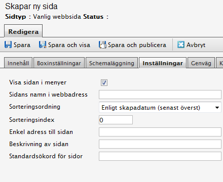Switch to the Innehåll tab
This screenshot has height=182, width=223.
click(x=18, y=63)
